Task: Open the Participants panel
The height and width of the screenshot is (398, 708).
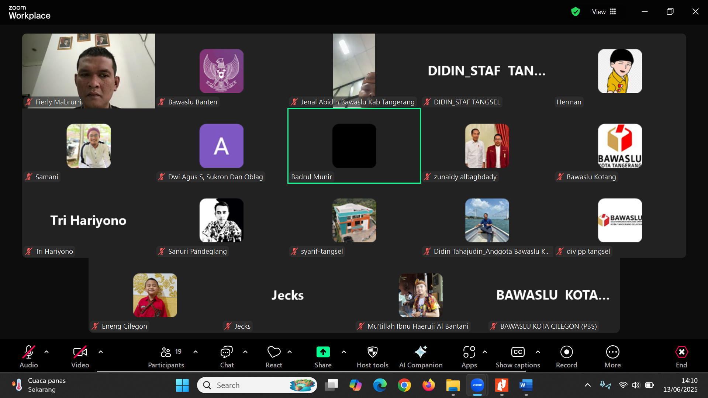Action: click(x=166, y=356)
